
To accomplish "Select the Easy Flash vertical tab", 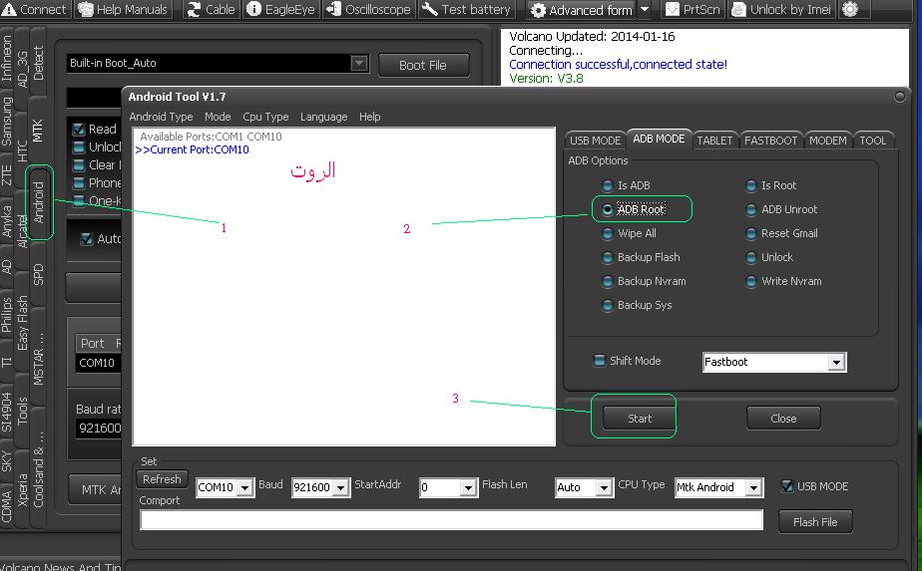I will click(22, 323).
